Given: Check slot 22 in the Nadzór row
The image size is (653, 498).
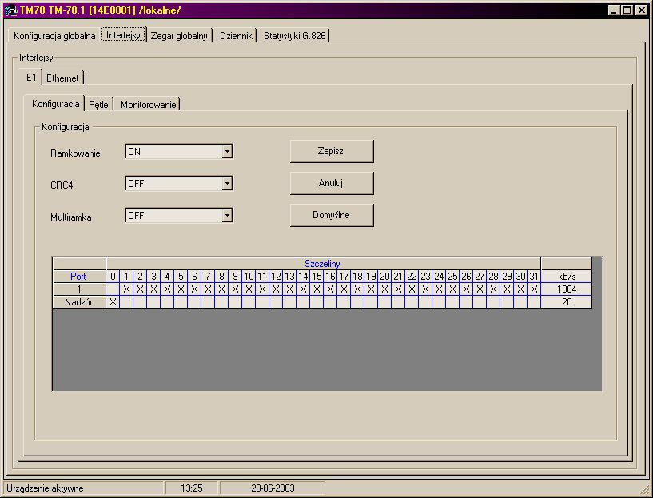Looking at the screenshot, I should [412, 302].
